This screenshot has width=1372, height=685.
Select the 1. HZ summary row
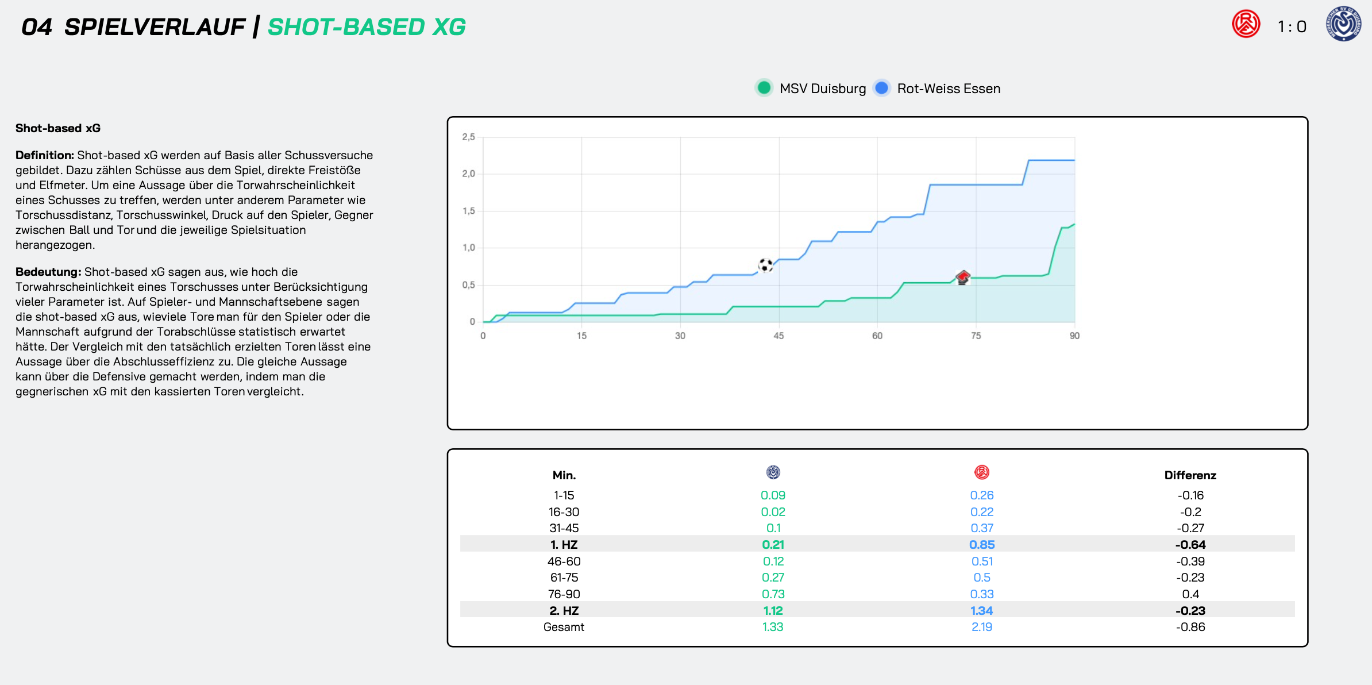point(564,544)
